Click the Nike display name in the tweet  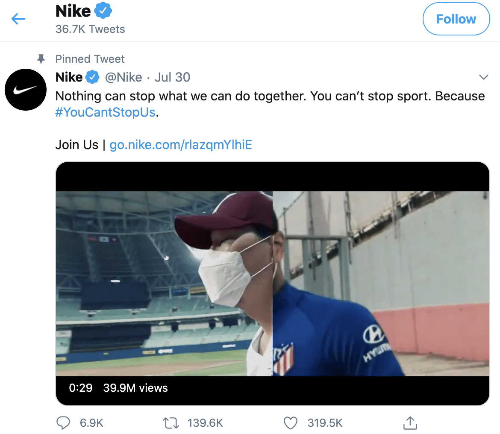click(69, 77)
